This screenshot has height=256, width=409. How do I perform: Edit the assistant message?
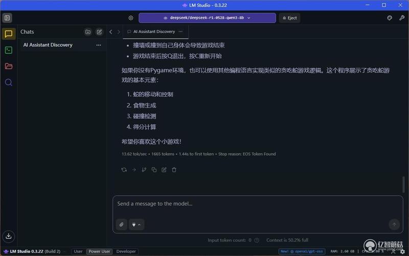click(164, 170)
